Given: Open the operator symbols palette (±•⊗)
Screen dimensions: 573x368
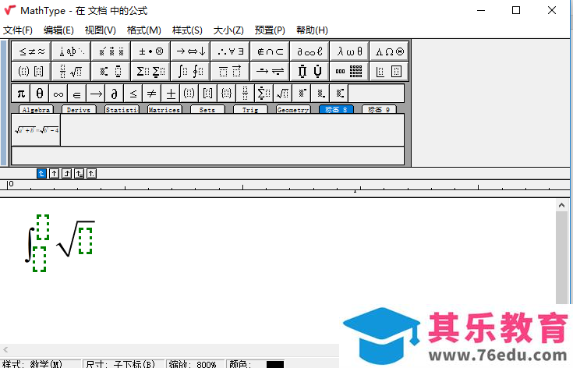Looking at the screenshot, I should [151, 51].
